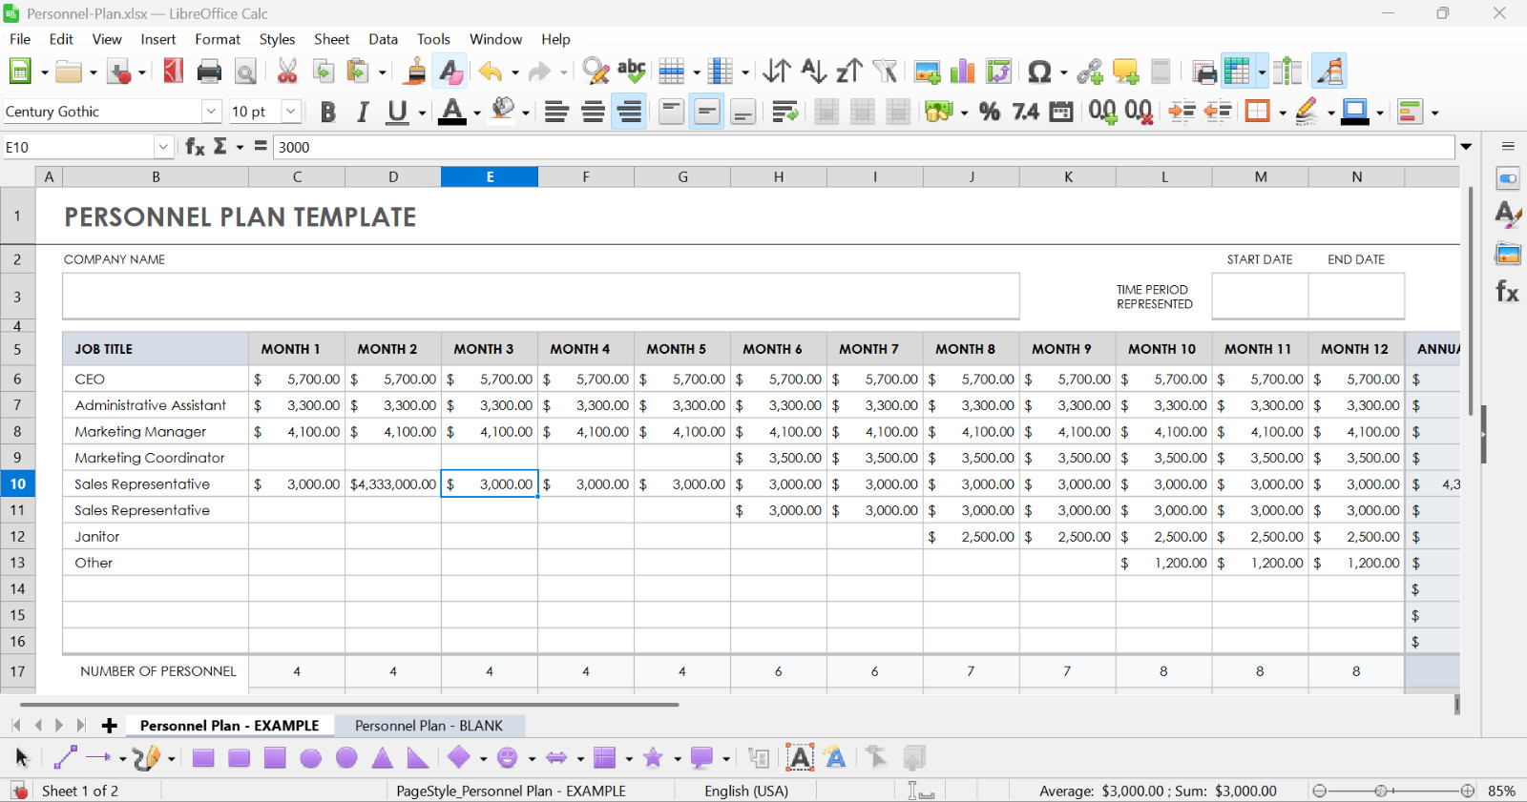Align cell text left
The height and width of the screenshot is (802, 1527).
[556, 112]
